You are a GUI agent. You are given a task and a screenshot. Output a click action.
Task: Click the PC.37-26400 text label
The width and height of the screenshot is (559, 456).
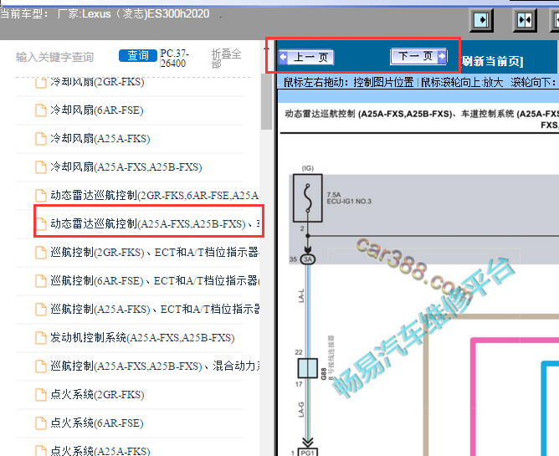coord(174,58)
